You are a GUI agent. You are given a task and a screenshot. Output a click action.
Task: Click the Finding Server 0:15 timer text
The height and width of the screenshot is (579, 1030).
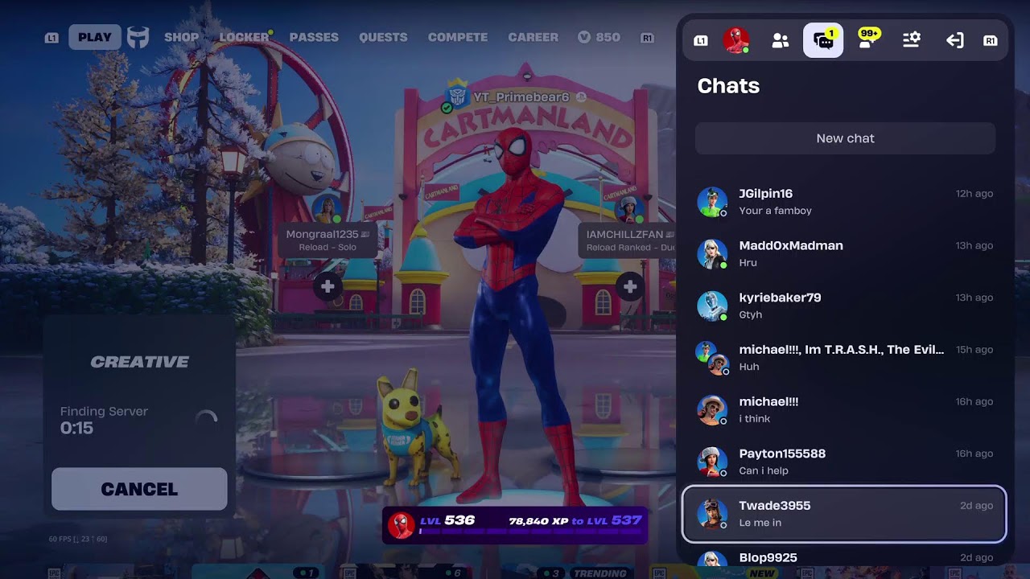pos(104,420)
